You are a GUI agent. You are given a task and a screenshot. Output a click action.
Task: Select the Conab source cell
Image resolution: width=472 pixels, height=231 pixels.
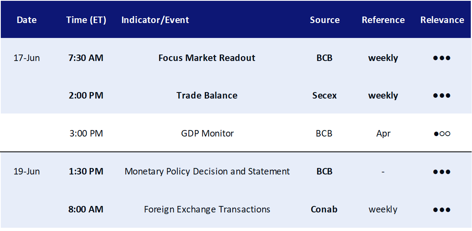coord(324,209)
